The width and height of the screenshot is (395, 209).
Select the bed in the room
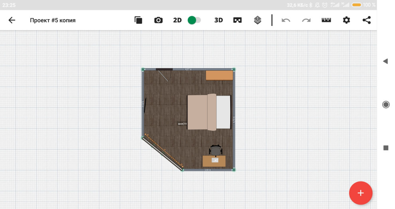tap(209, 112)
